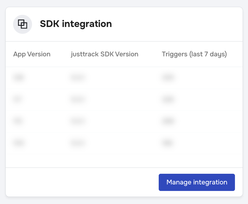Select the Triggers (last 7 days) column header
Image resolution: width=248 pixels, height=204 pixels.
coord(194,54)
